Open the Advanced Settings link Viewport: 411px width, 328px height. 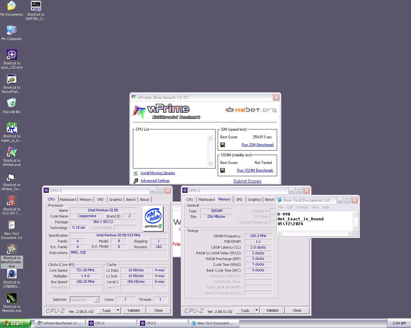pyautogui.click(x=155, y=181)
